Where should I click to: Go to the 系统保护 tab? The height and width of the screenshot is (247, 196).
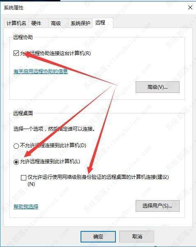(x=80, y=23)
